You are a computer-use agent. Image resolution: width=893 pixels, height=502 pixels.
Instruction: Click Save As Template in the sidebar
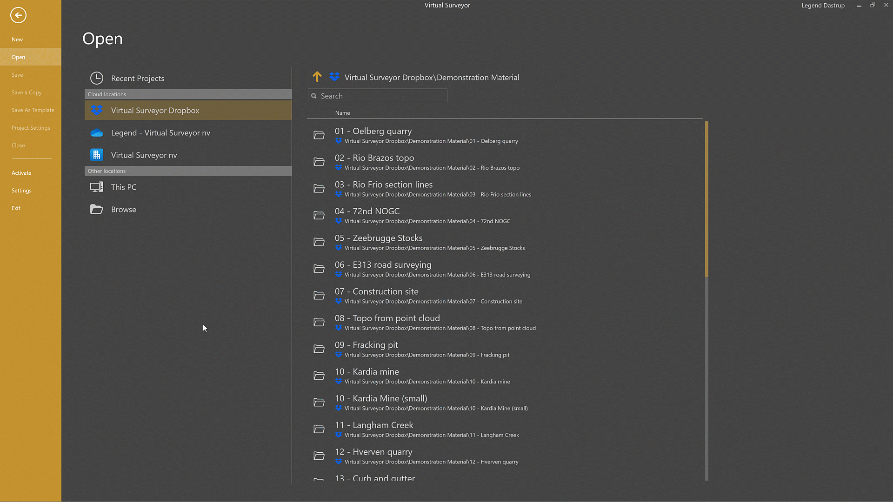pyautogui.click(x=33, y=110)
